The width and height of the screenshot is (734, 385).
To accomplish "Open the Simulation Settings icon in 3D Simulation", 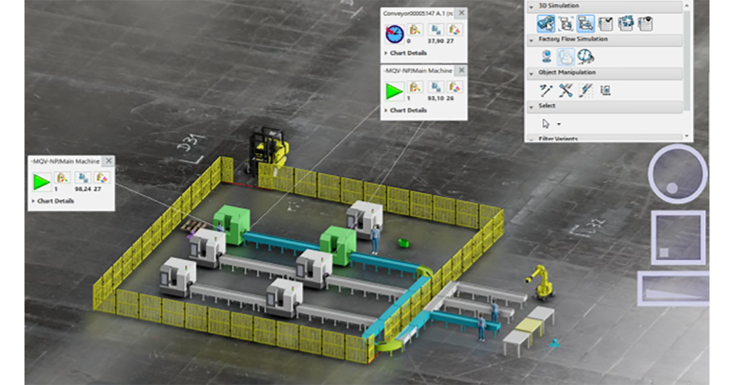I will click(x=566, y=23).
